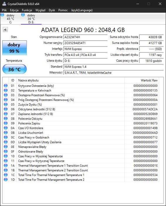
Task: Click the ADATA LEGEND 960 : 2048,4 GB title
Action: [83, 30]
